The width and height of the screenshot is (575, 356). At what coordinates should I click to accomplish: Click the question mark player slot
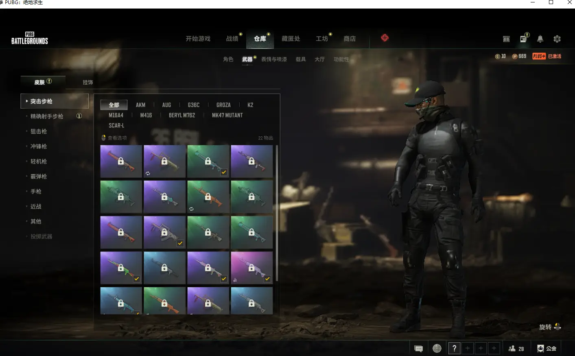tap(454, 349)
